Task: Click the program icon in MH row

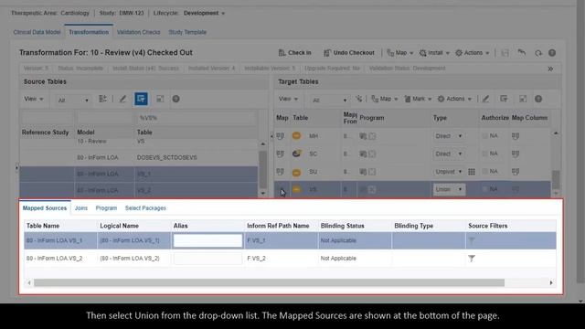Action: [363, 136]
